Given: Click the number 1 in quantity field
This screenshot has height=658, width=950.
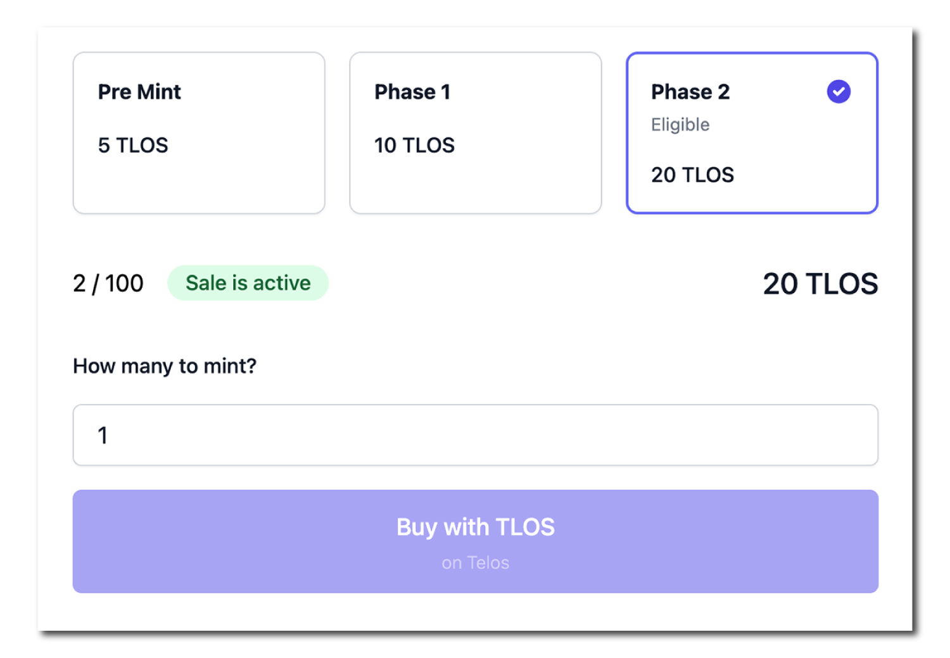Looking at the screenshot, I should 103,436.
